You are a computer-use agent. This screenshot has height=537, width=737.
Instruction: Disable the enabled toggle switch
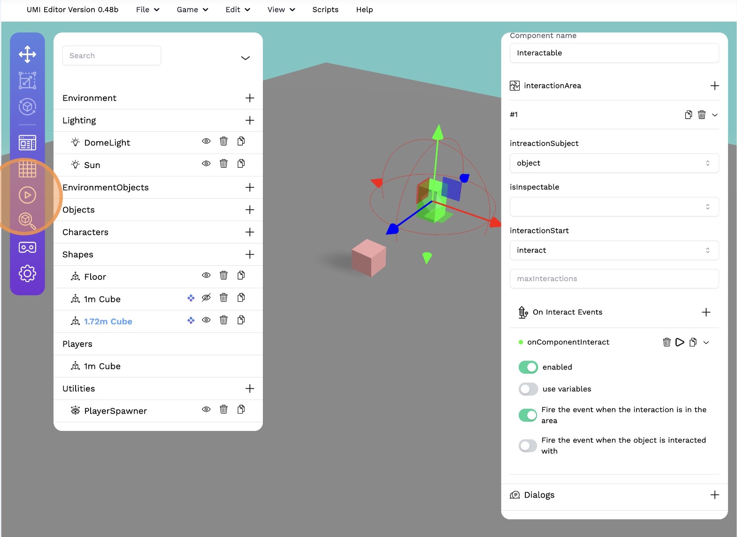coord(528,367)
